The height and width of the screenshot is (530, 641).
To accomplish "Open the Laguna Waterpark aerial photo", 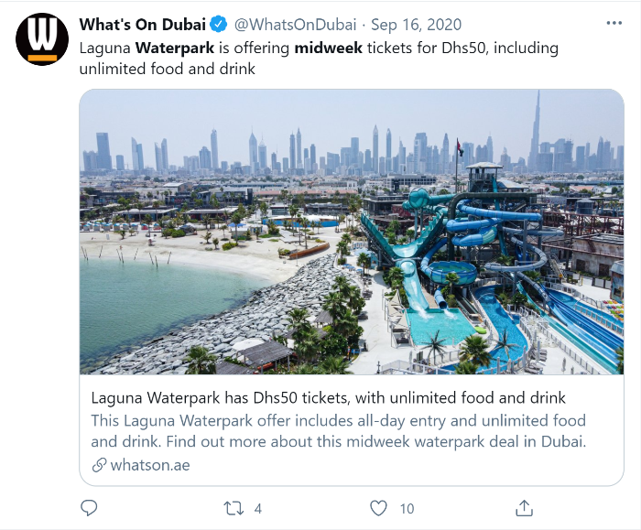I will pos(352,233).
